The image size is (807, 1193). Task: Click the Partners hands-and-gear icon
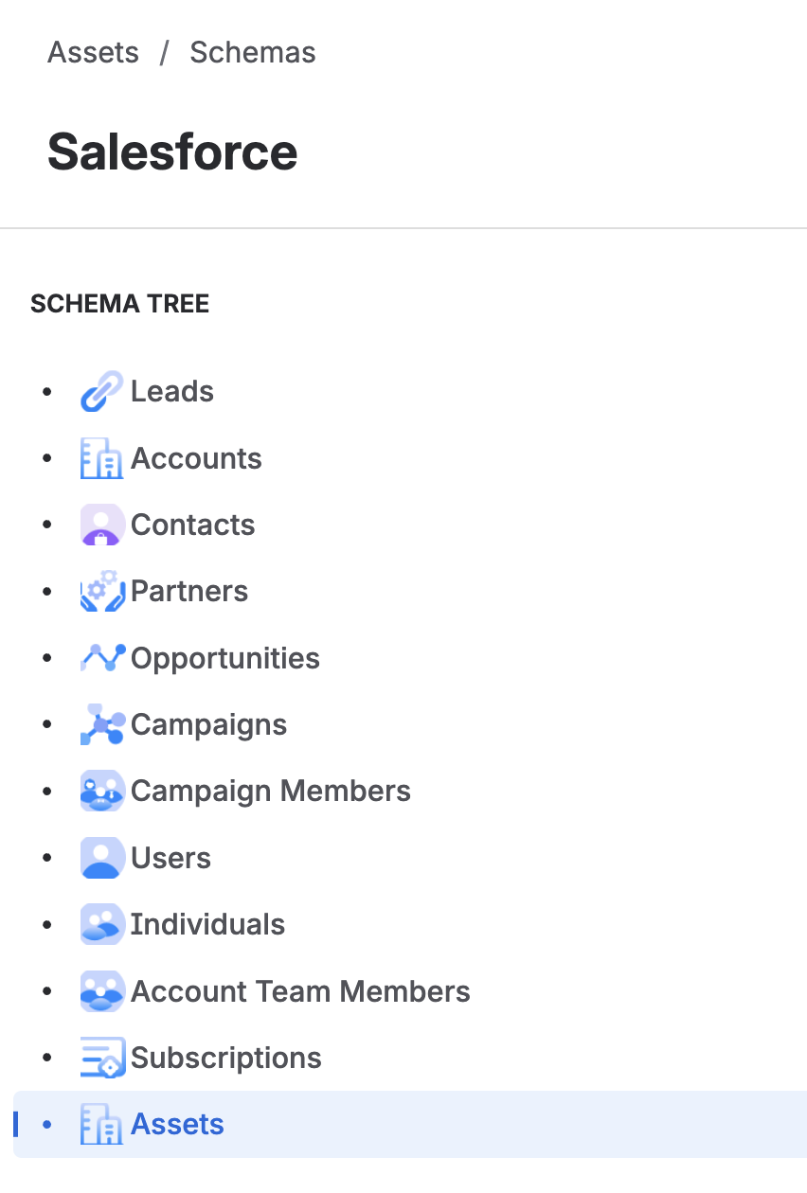pyautogui.click(x=102, y=592)
